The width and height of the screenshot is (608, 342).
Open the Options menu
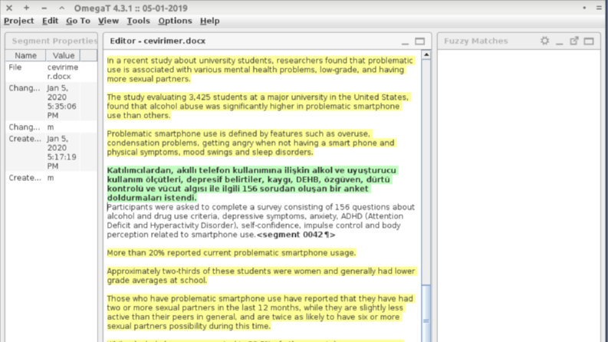point(175,21)
